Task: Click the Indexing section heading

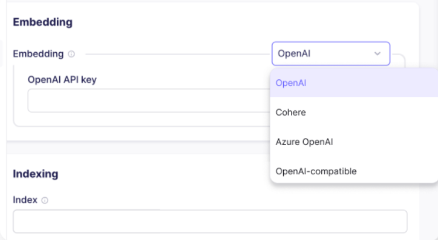Action: click(x=36, y=174)
